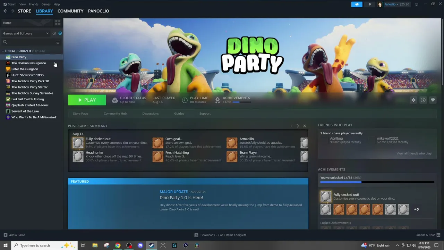Close the Post-Game Summary panel

305,126
